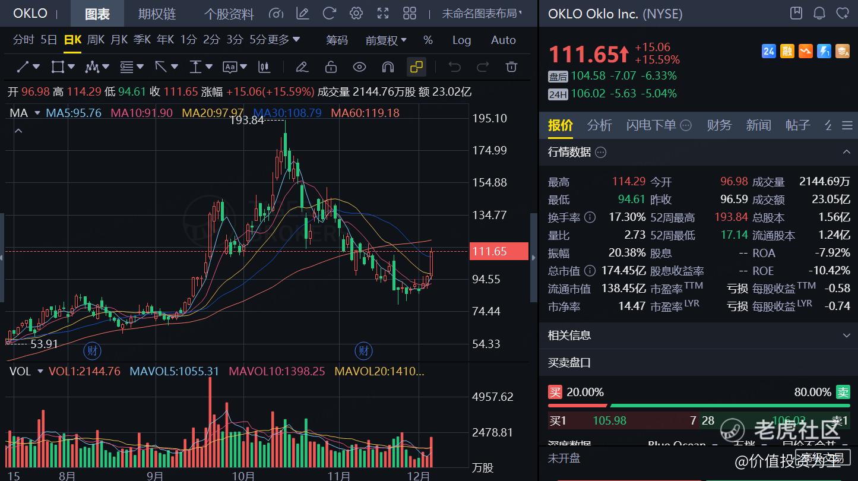
Task: Expand the 相关信息 section
Action: click(847, 336)
